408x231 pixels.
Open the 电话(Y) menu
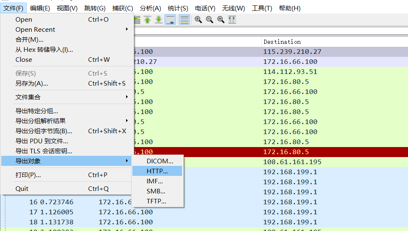205,8
